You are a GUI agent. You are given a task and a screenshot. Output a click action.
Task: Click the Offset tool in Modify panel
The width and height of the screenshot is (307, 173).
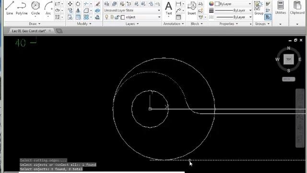(97, 17)
